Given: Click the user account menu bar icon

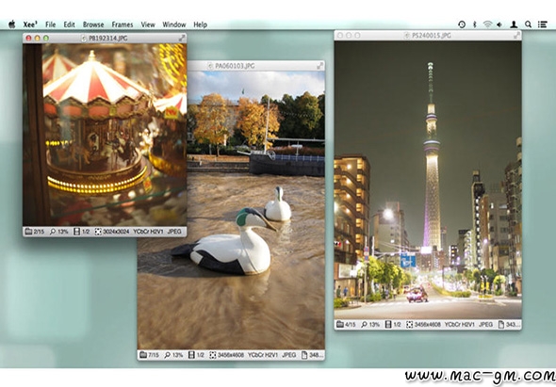Looking at the screenshot, I should tap(514, 24).
